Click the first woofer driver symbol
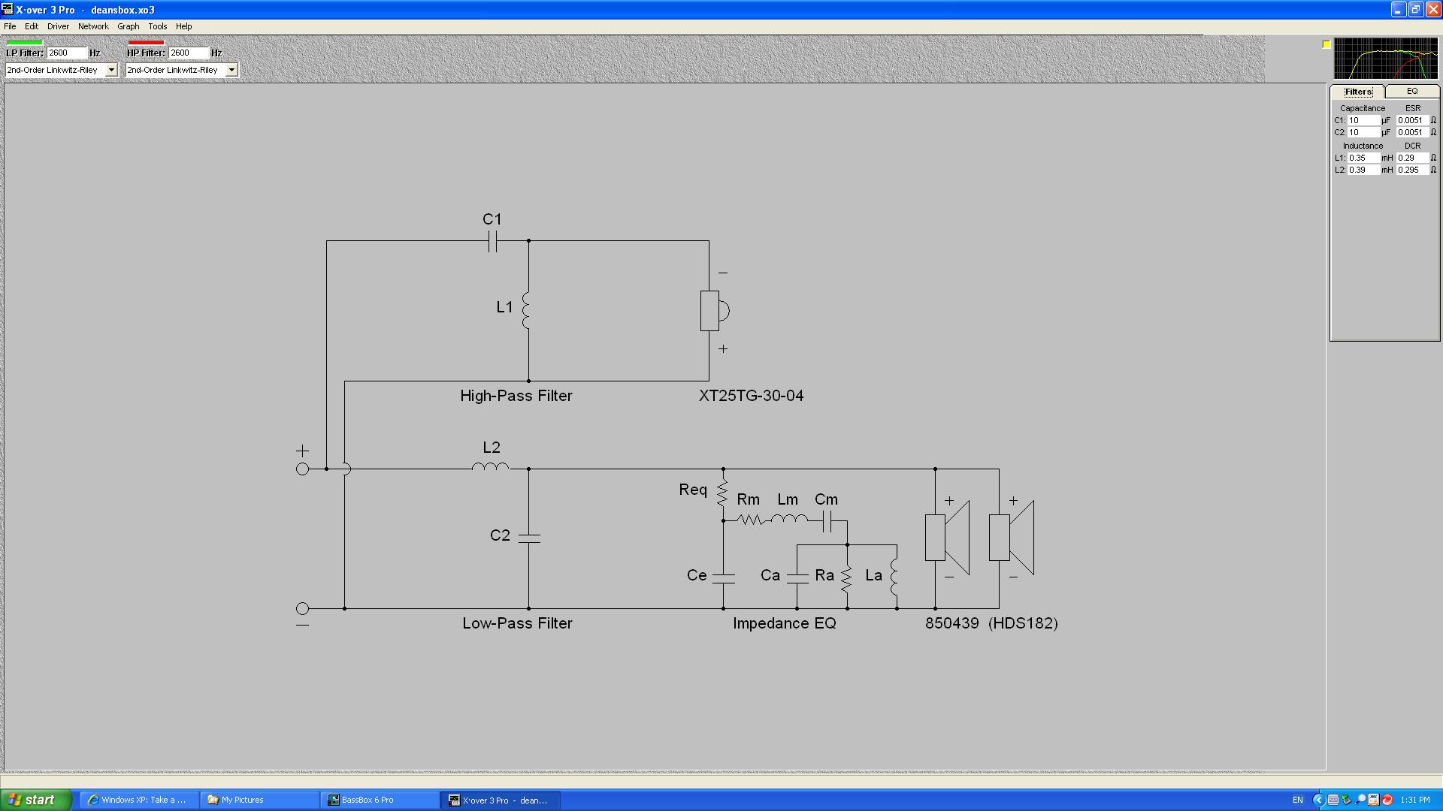The image size is (1443, 811). [x=947, y=538]
